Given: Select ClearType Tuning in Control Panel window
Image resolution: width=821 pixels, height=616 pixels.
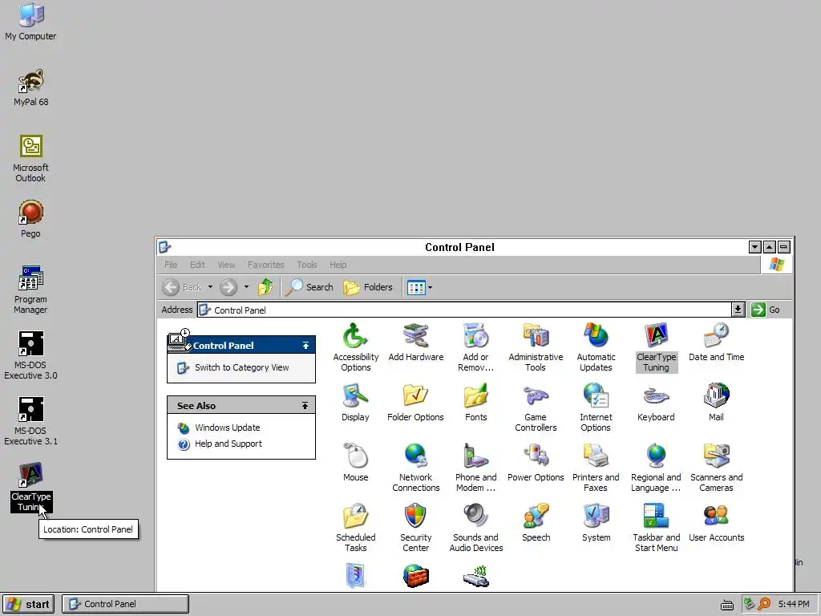Looking at the screenshot, I should tap(656, 346).
